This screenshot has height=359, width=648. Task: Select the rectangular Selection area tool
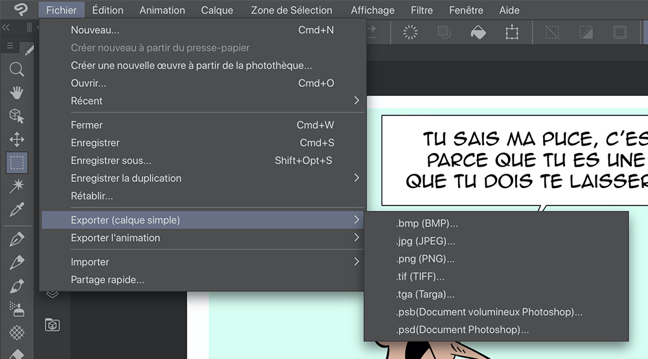pyautogui.click(x=17, y=162)
